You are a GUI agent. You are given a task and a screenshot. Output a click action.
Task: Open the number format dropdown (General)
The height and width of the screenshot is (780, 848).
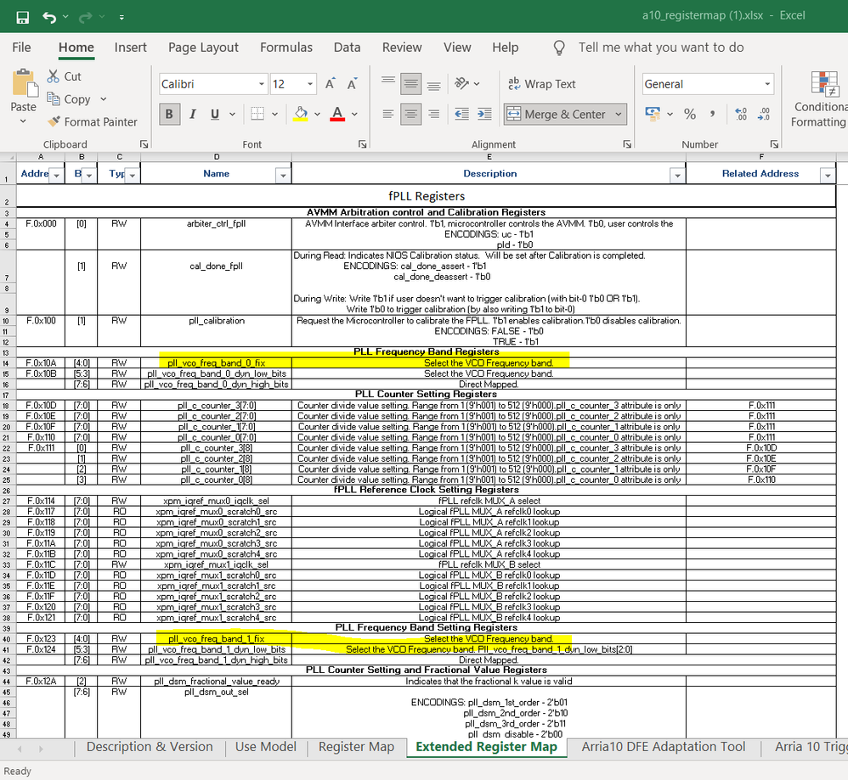(767, 84)
